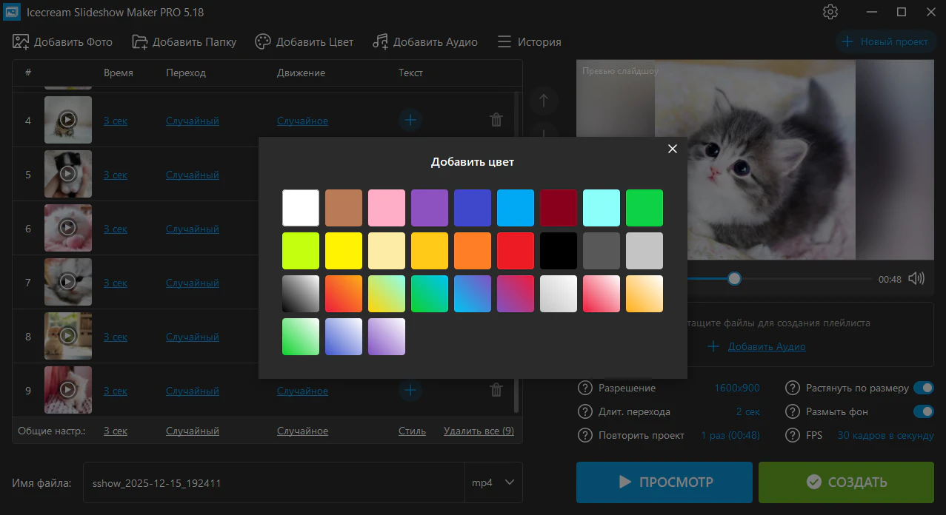Viewport: 946px width, 515px height.
Task: Open FPS 30 кадров в секунду selector
Action: click(x=885, y=435)
